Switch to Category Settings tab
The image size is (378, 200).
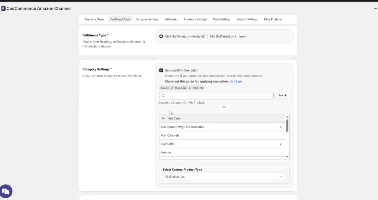click(x=147, y=19)
